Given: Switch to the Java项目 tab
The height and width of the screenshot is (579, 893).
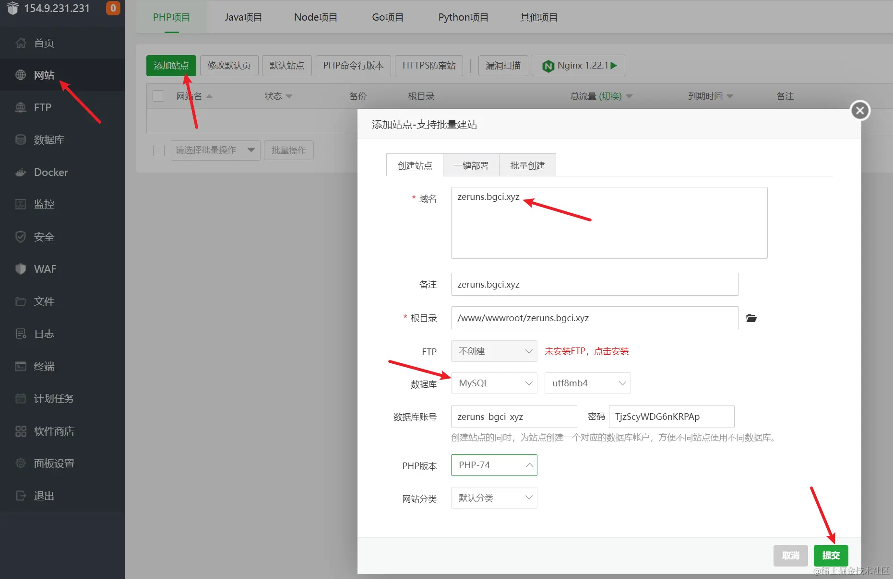Looking at the screenshot, I should click(x=243, y=17).
